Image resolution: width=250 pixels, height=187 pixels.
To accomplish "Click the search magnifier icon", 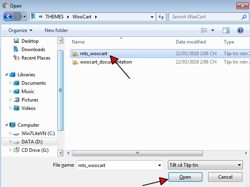I will pyautogui.click(x=244, y=17).
